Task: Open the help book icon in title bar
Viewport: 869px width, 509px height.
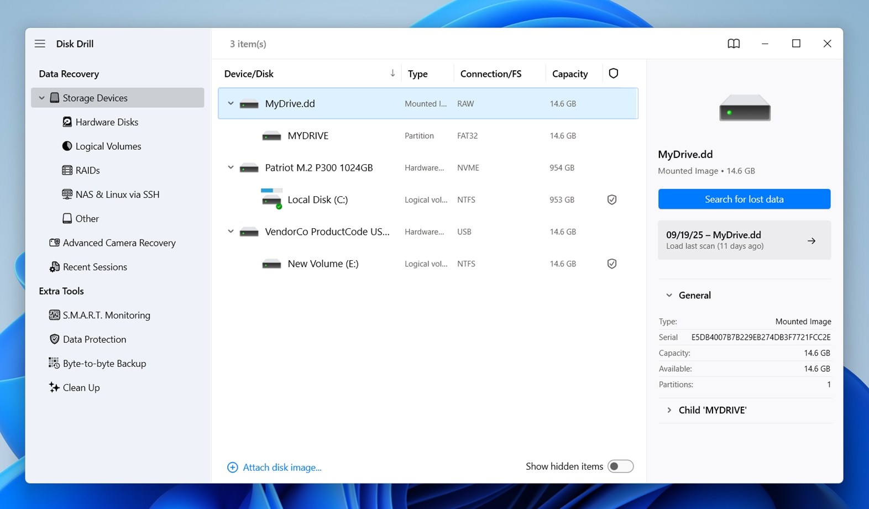Action: click(733, 44)
